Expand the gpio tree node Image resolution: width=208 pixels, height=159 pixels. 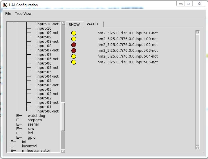coord(18,137)
